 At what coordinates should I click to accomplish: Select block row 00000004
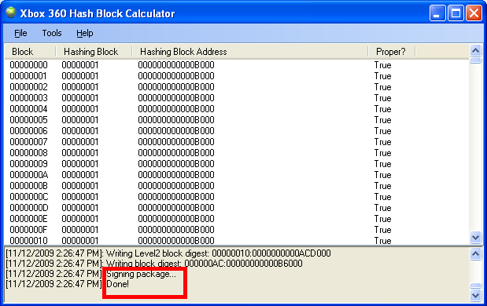pos(237,109)
